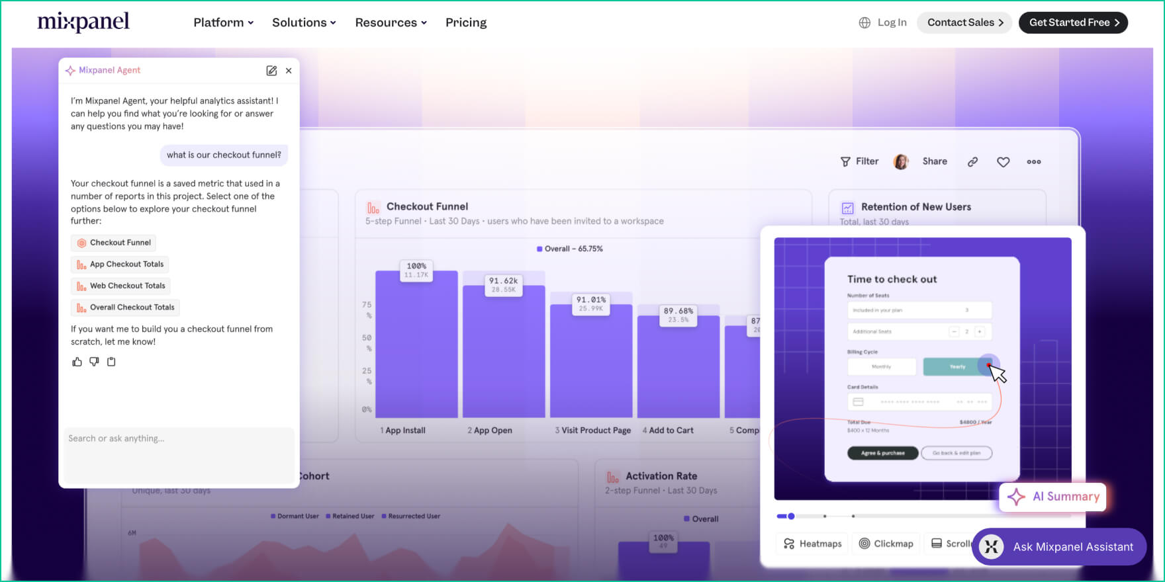The width and height of the screenshot is (1165, 582).
Task: Click the Checkout Funnel report icon
Action: 373,208
